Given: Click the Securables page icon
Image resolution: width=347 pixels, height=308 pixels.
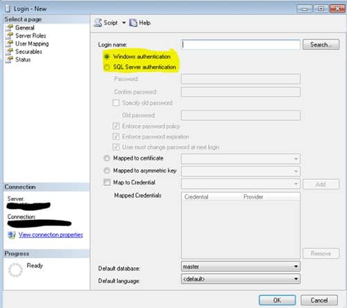Looking at the screenshot, I should pyautogui.click(x=10, y=51).
